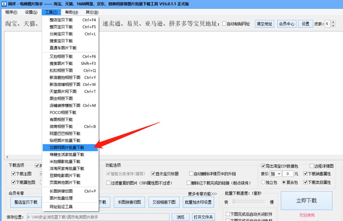Uncheck 导出淘宝CSV数据包
The height and width of the screenshot is (221, 343).
pos(263,166)
